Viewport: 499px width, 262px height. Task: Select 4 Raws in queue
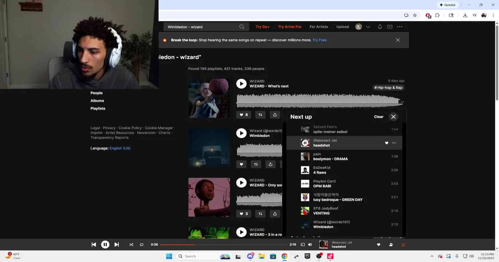click(344, 170)
